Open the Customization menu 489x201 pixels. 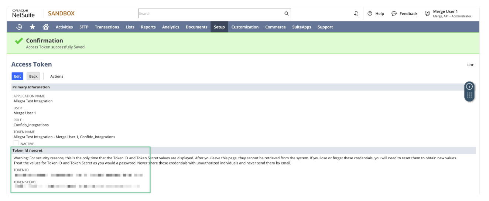coord(245,27)
